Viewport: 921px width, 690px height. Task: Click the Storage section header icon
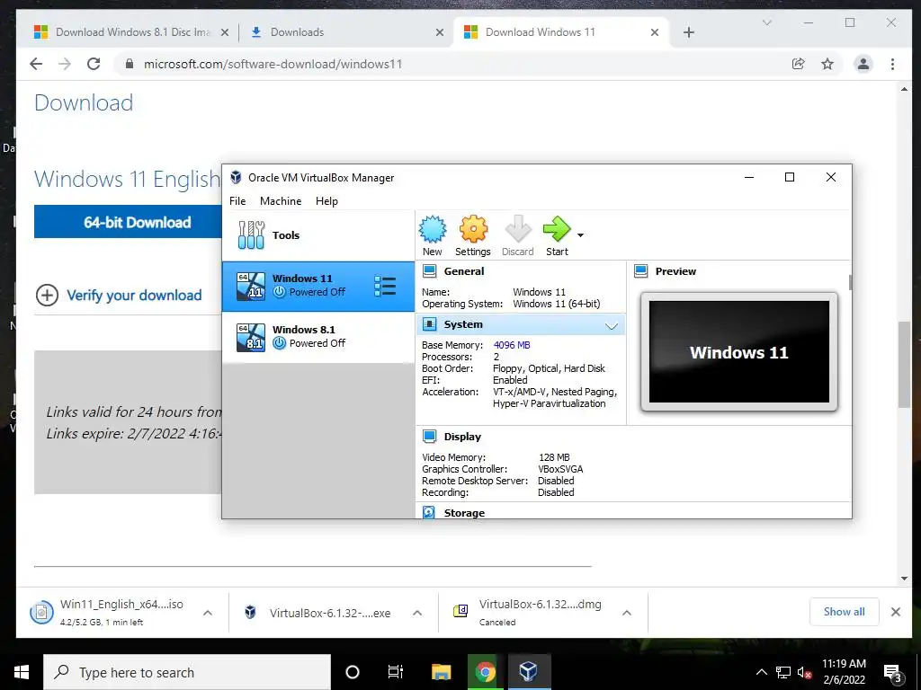pyautogui.click(x=429, y=512)
